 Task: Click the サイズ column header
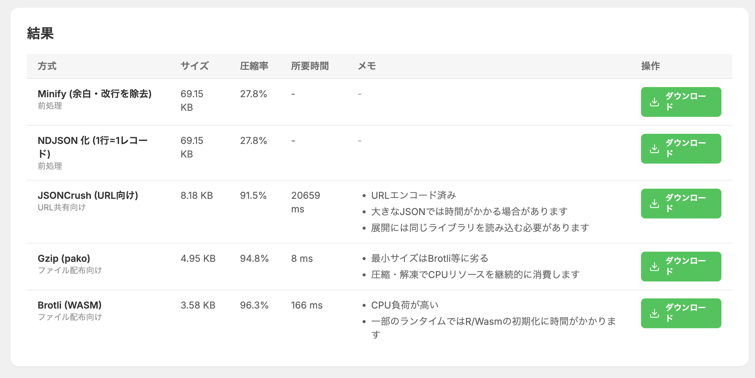[x=195, y=66]
